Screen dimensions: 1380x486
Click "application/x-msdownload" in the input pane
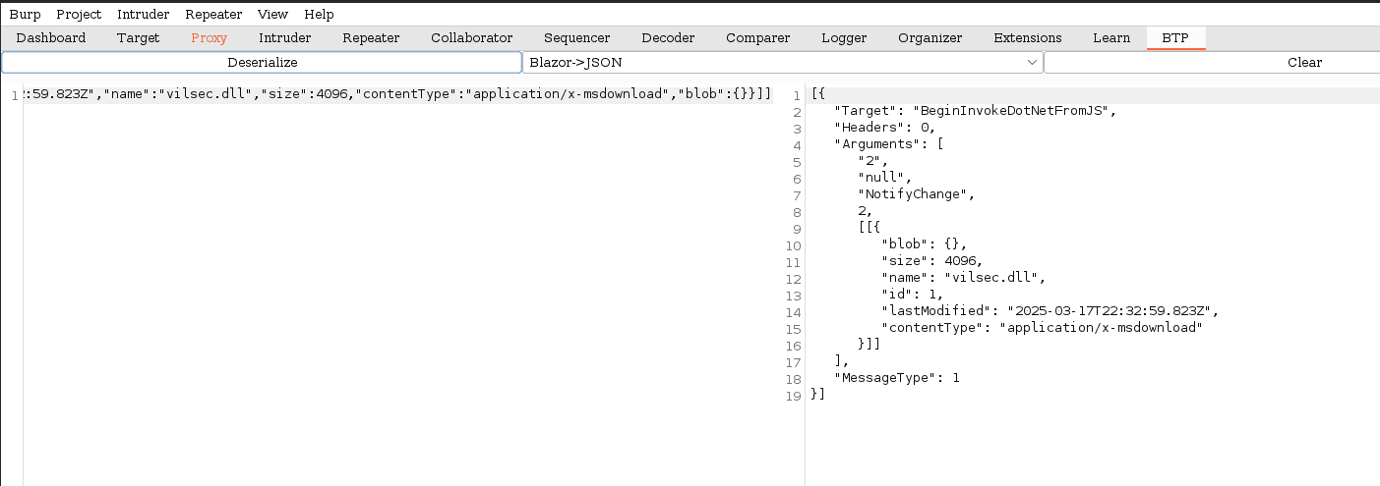point(568,94)
